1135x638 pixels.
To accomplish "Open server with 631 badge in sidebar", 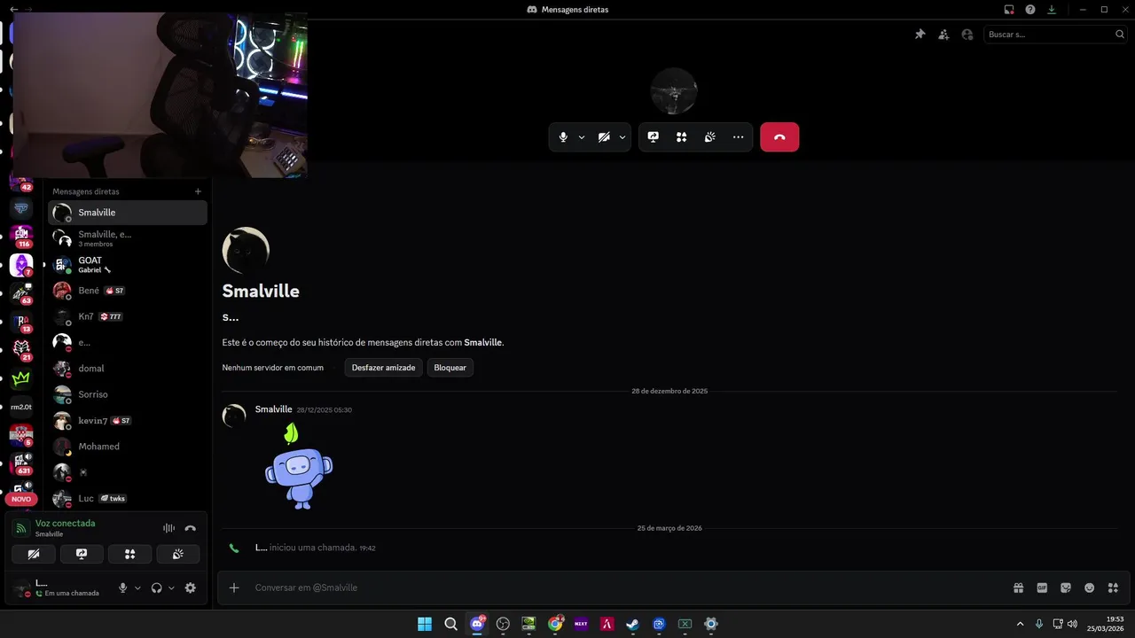I will point(21,463).
